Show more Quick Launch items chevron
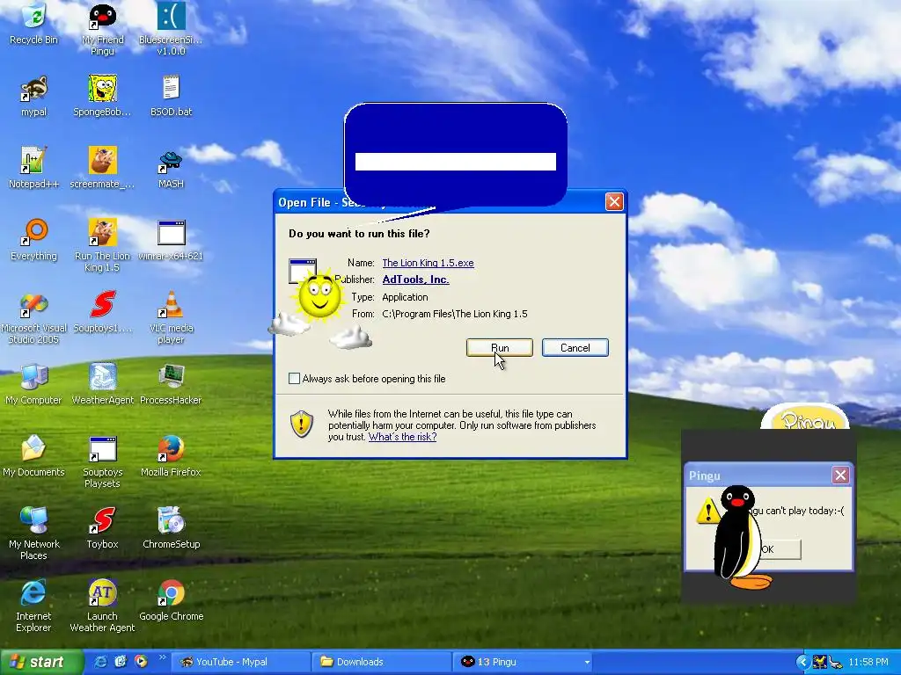The width and height of the screenshot is (901, 675). tap(162, 657)
